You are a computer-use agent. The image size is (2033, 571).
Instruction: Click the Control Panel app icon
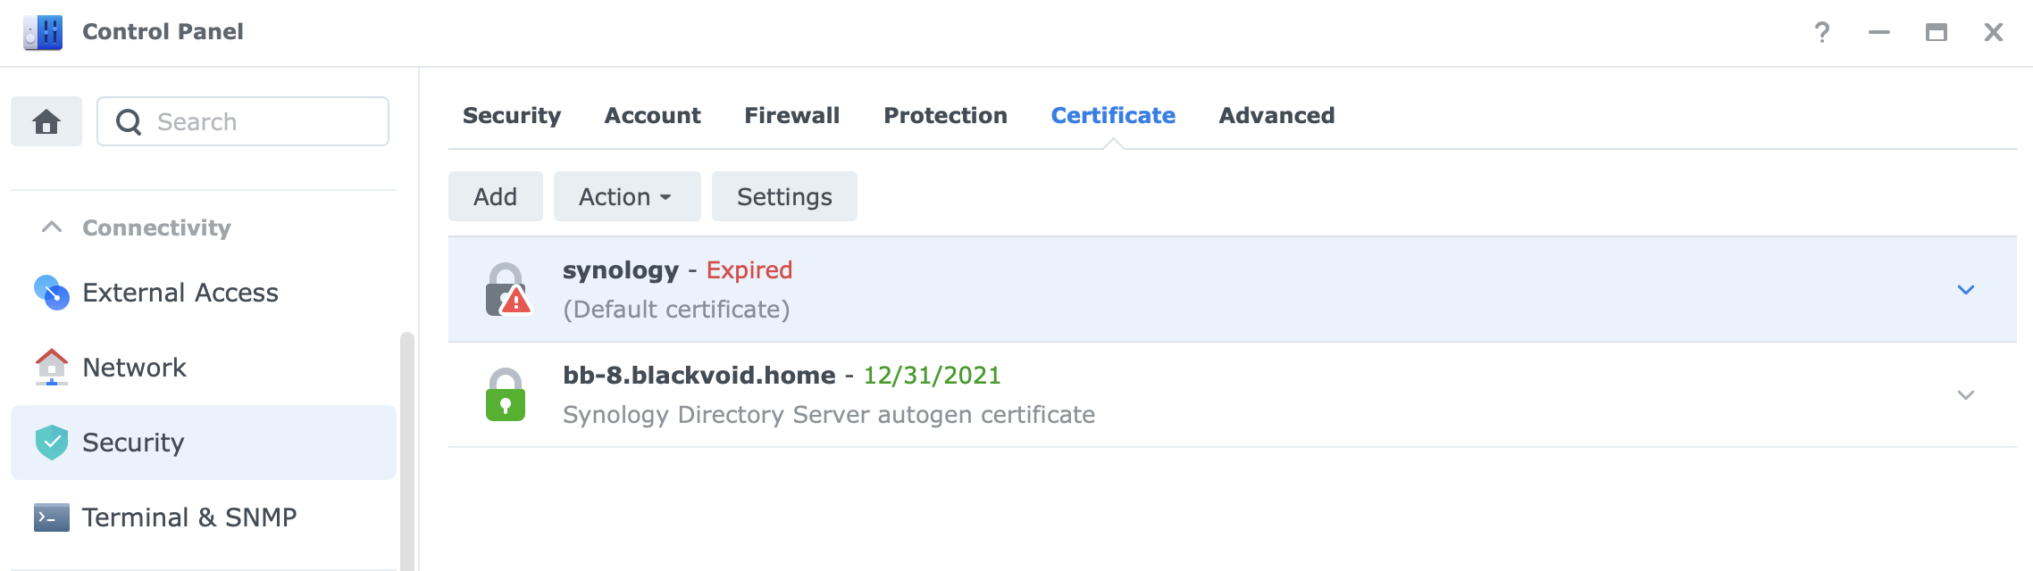click(x=43, y=32)
